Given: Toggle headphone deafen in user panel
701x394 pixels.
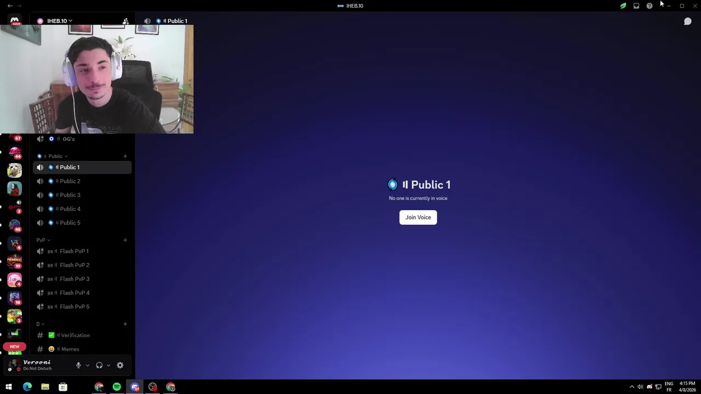Looking at the screenshot, I should [x=99, y=365].
